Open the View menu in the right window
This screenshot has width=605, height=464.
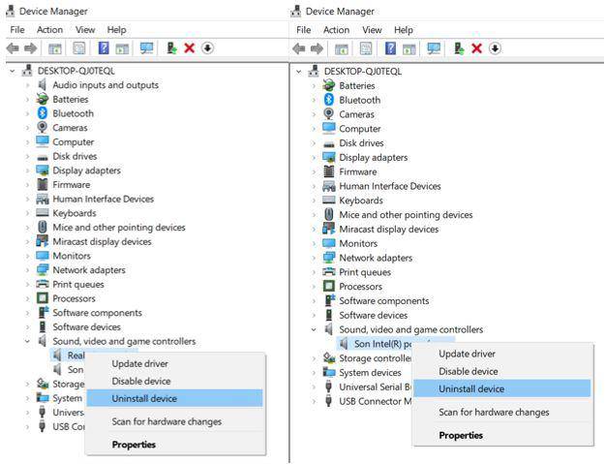tap(372, 30)
